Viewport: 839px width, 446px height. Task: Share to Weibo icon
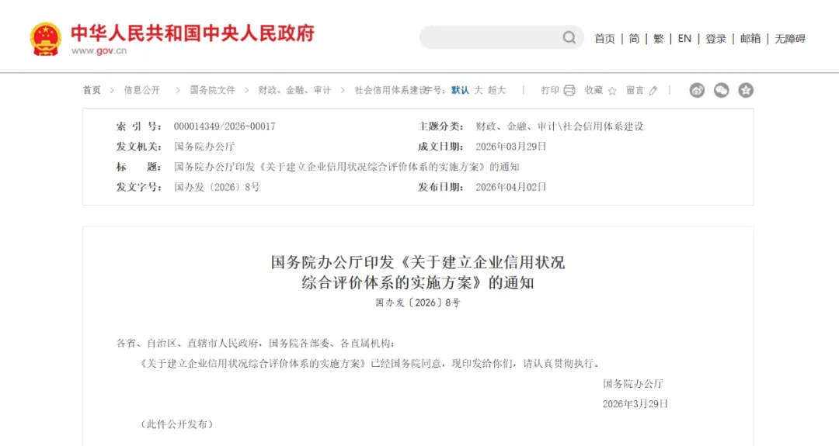(x=697, y=90)
